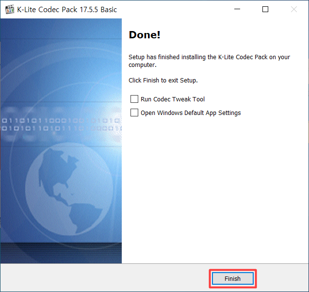Click the "Click Finish to exit Setup." text
The image size is (309, 292).
(x=163, y=81)
